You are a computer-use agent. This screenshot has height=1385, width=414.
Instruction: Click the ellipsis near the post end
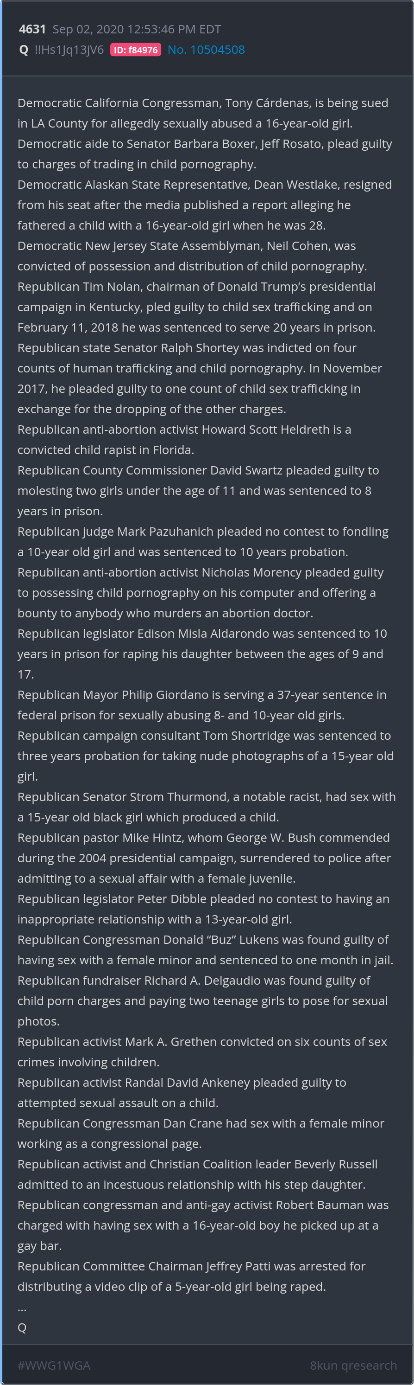[22, 1307]
